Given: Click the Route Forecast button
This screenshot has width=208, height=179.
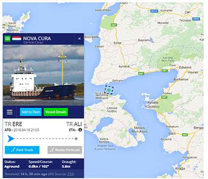Looking at the screenshot, I should pyautogui.click(x=65, y=150).
